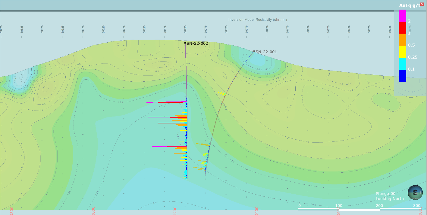This screenshot has width=427, height=215.
Task: Click the AuEq g/t legend title
Action: [409, 5]
